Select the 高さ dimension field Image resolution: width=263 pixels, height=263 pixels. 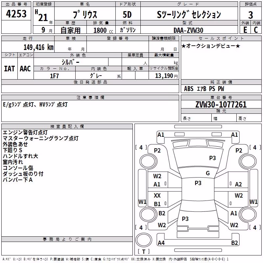click(249, 118)
